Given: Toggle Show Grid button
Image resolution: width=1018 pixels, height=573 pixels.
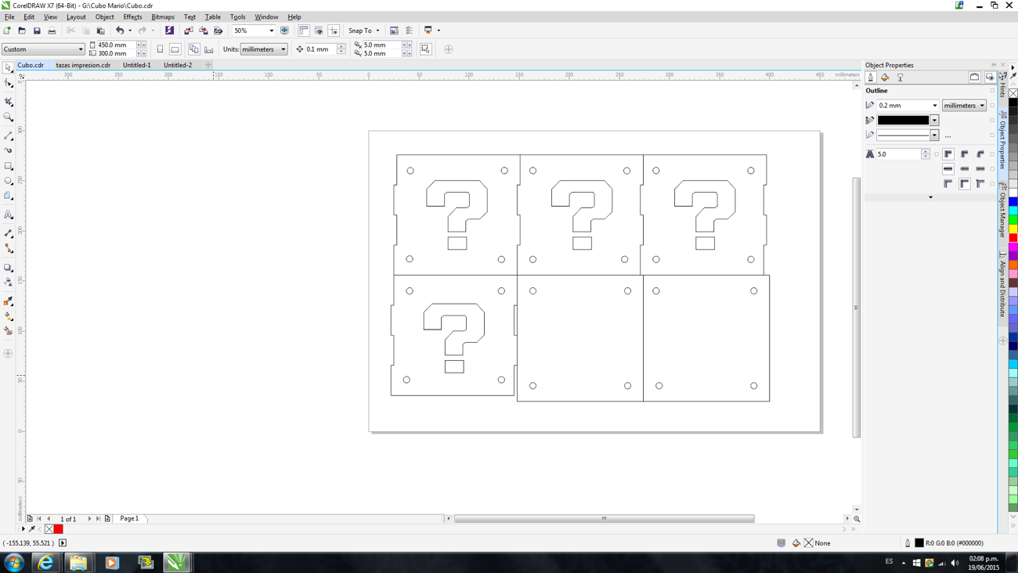Looking at the screenshot, I should pos(319,31).
